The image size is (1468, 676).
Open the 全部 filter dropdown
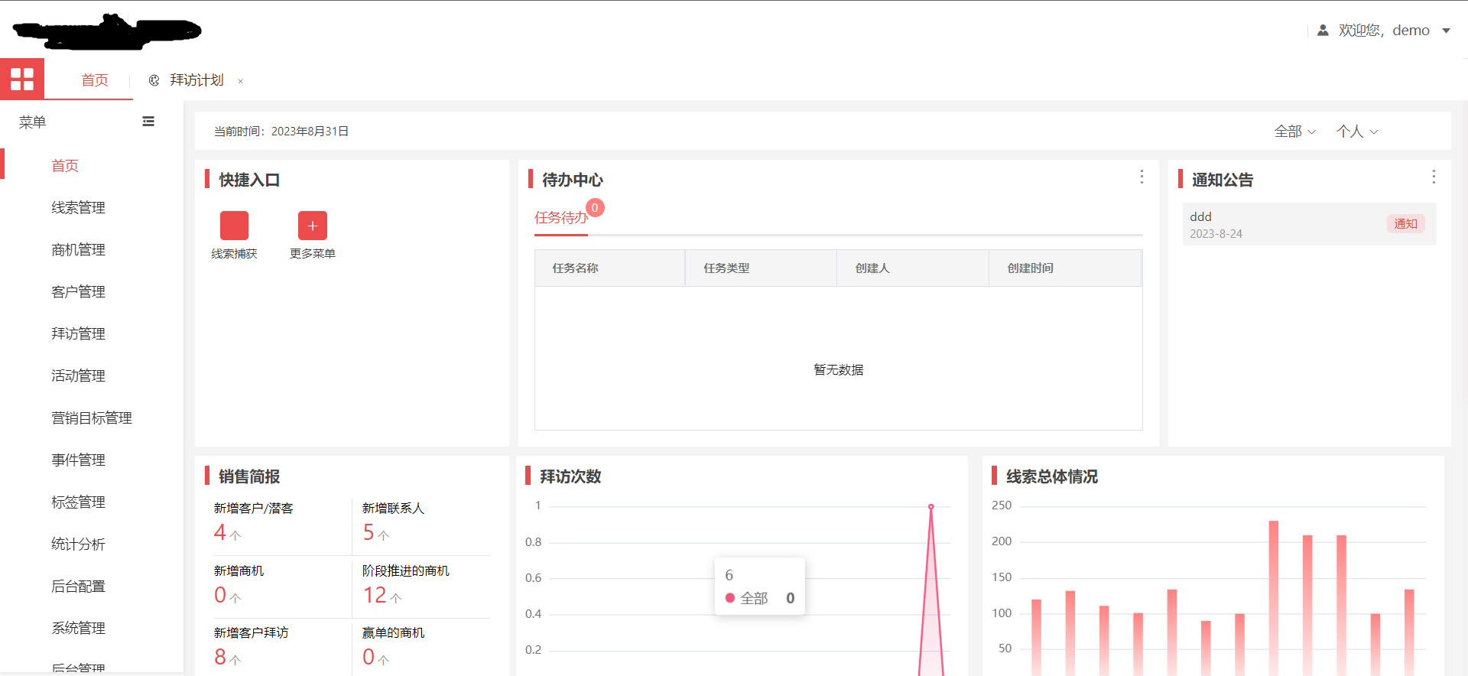click(x=1294, y=132)
